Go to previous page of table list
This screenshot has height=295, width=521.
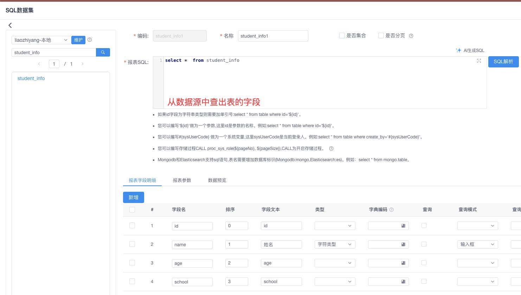39,64
